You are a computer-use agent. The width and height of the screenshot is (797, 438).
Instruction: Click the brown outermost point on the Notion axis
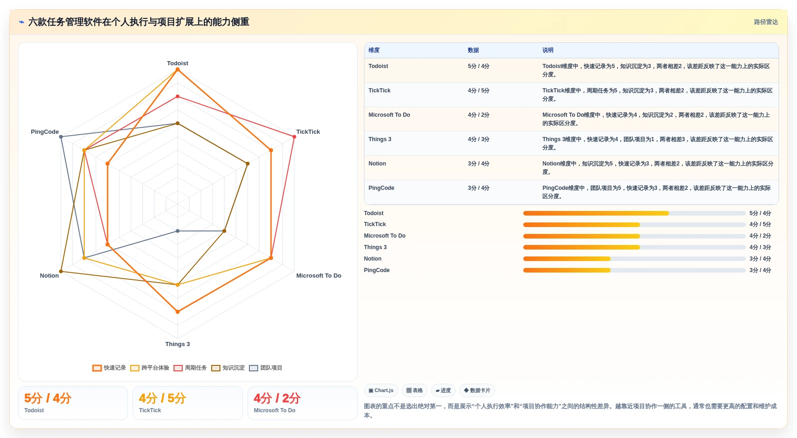pos(61,272)
